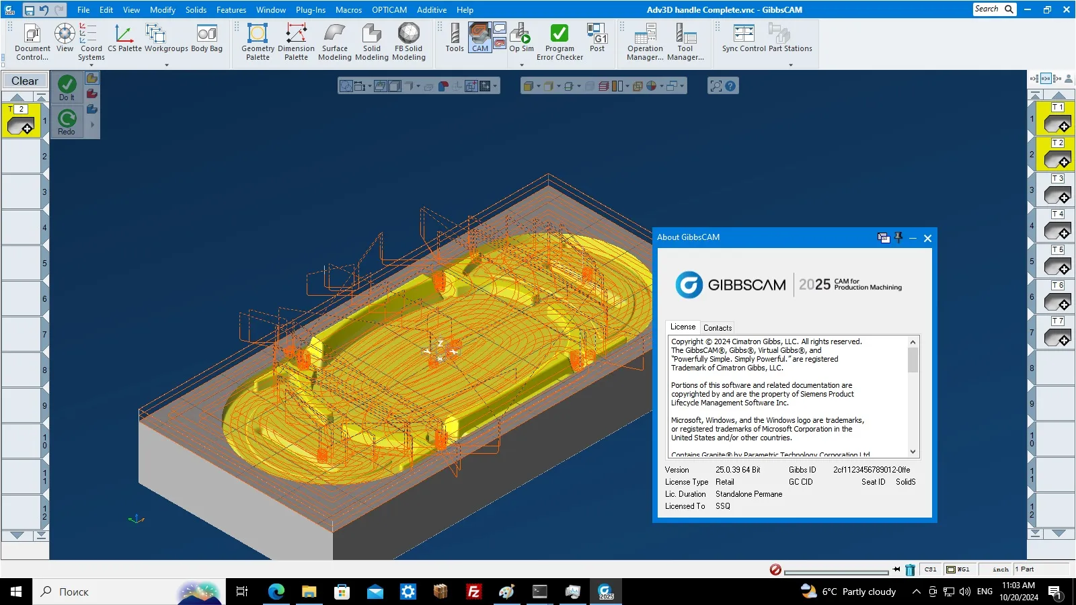The height and width of the screenshot is (605, 1076).
Task: Toggle the yellow solid cube render mode
Action: 529,86
